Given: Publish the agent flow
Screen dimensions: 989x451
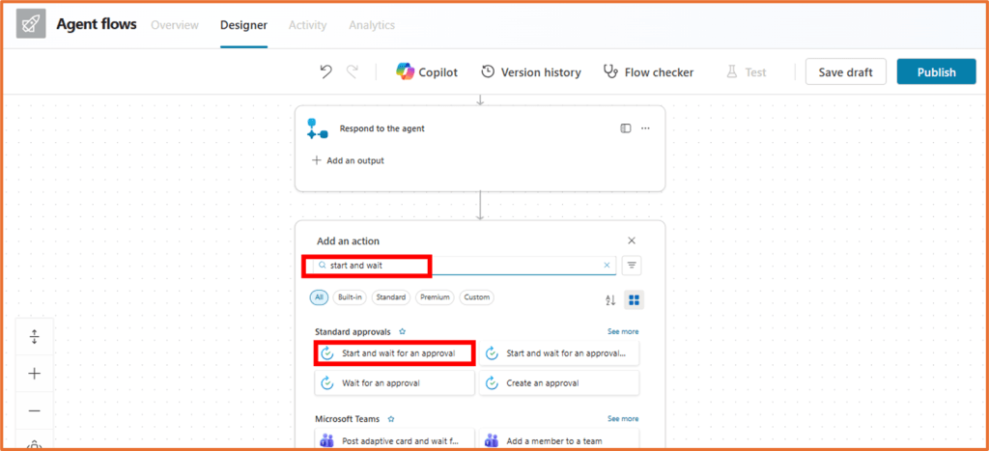Looking at the screenshot, I should pos(936,71).
